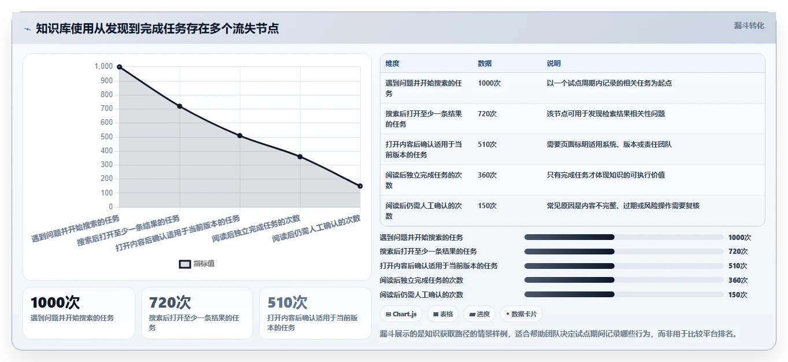Screen dimensions: 788x362
Task: Click the 0 y-axis label
Action: [110, 207]
